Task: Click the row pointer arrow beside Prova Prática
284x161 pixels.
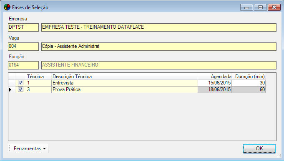Action: coord(10,89)
